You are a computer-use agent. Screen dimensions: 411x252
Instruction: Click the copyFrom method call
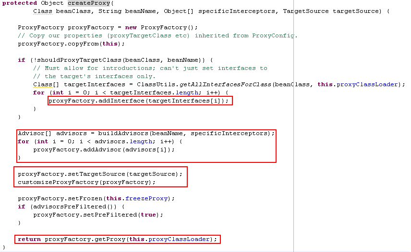[83, 44]
